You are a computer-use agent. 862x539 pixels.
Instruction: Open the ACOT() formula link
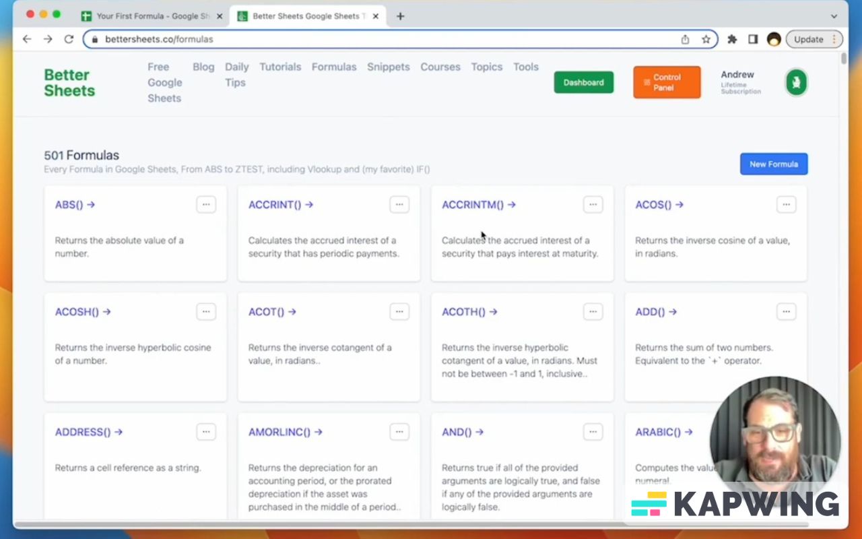pos(272,311)
